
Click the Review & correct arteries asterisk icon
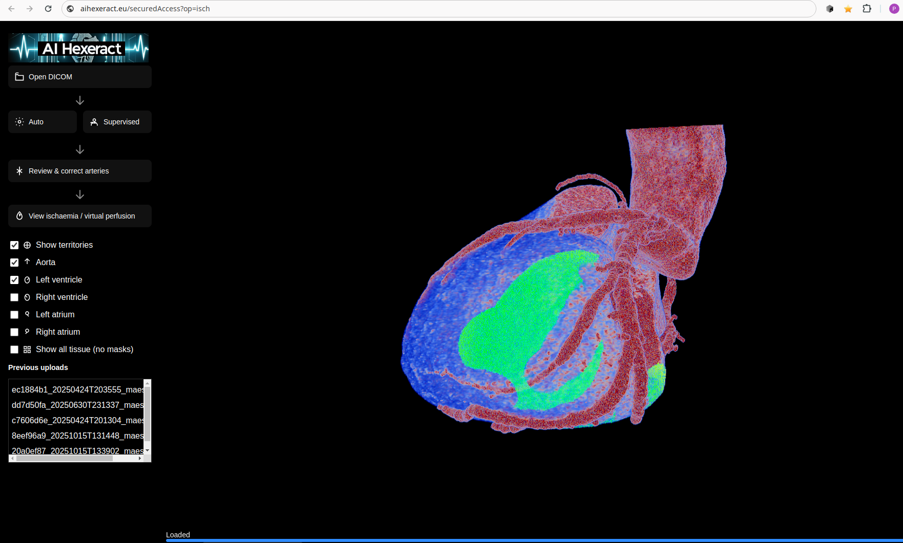pyautogui.click(x=19, y=171)
